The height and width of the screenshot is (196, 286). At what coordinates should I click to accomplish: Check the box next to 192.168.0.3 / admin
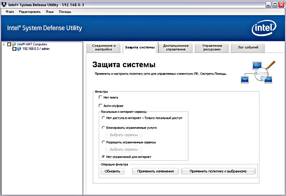coord(14,49)
